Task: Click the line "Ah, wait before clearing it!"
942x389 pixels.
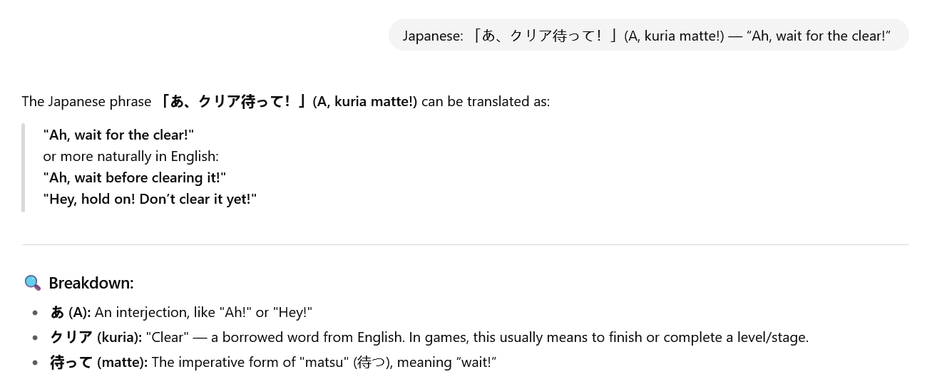Action: click(134, 177)
